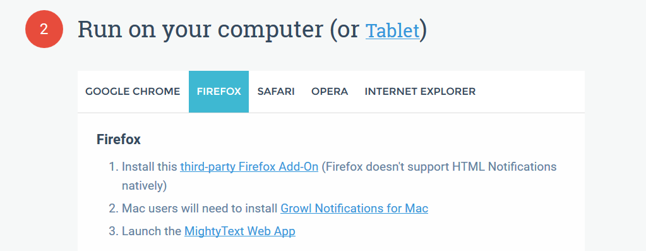Open the Opera tab
This screenshot has height=251, width=646.
coord(330,92)
